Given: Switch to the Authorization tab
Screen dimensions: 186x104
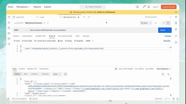Looking at the screenshot, I should pyautogui.click(x=27, y=36).
